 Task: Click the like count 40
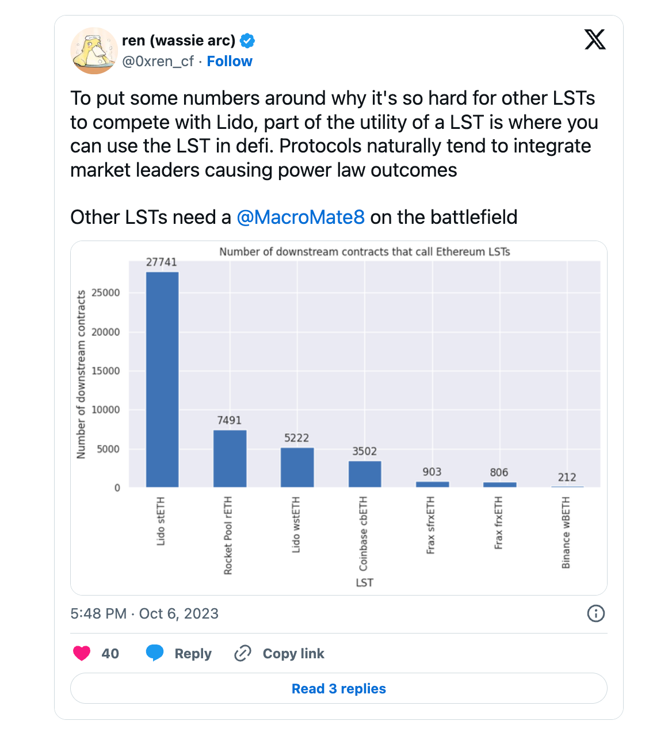tap(110, 654)
